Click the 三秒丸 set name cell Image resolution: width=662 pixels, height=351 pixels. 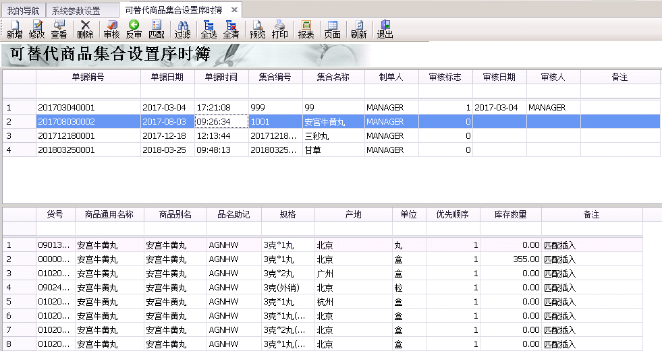pyautogui.click(x=333, y=135)
